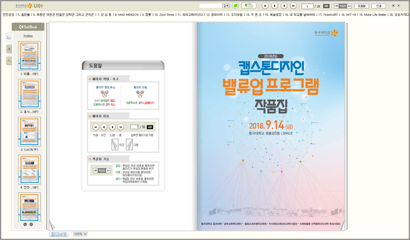Go to previous page with top toolbar arrow
The image size is (410, 240).
point(274,6)
